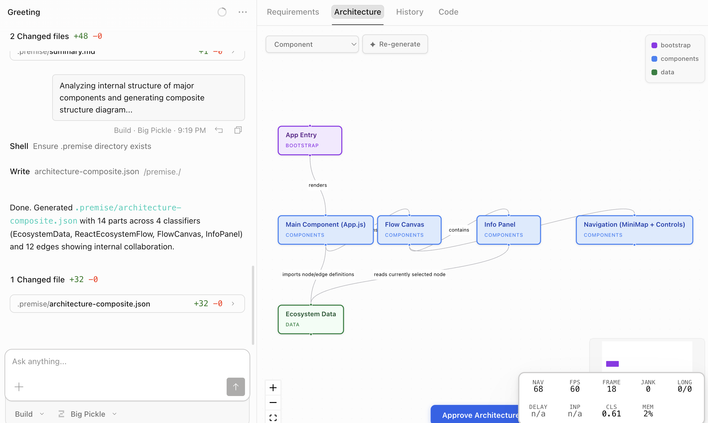This screenshot has height=423, width=708.
Task: Click the blue components legend swatch
Action: 654,59
